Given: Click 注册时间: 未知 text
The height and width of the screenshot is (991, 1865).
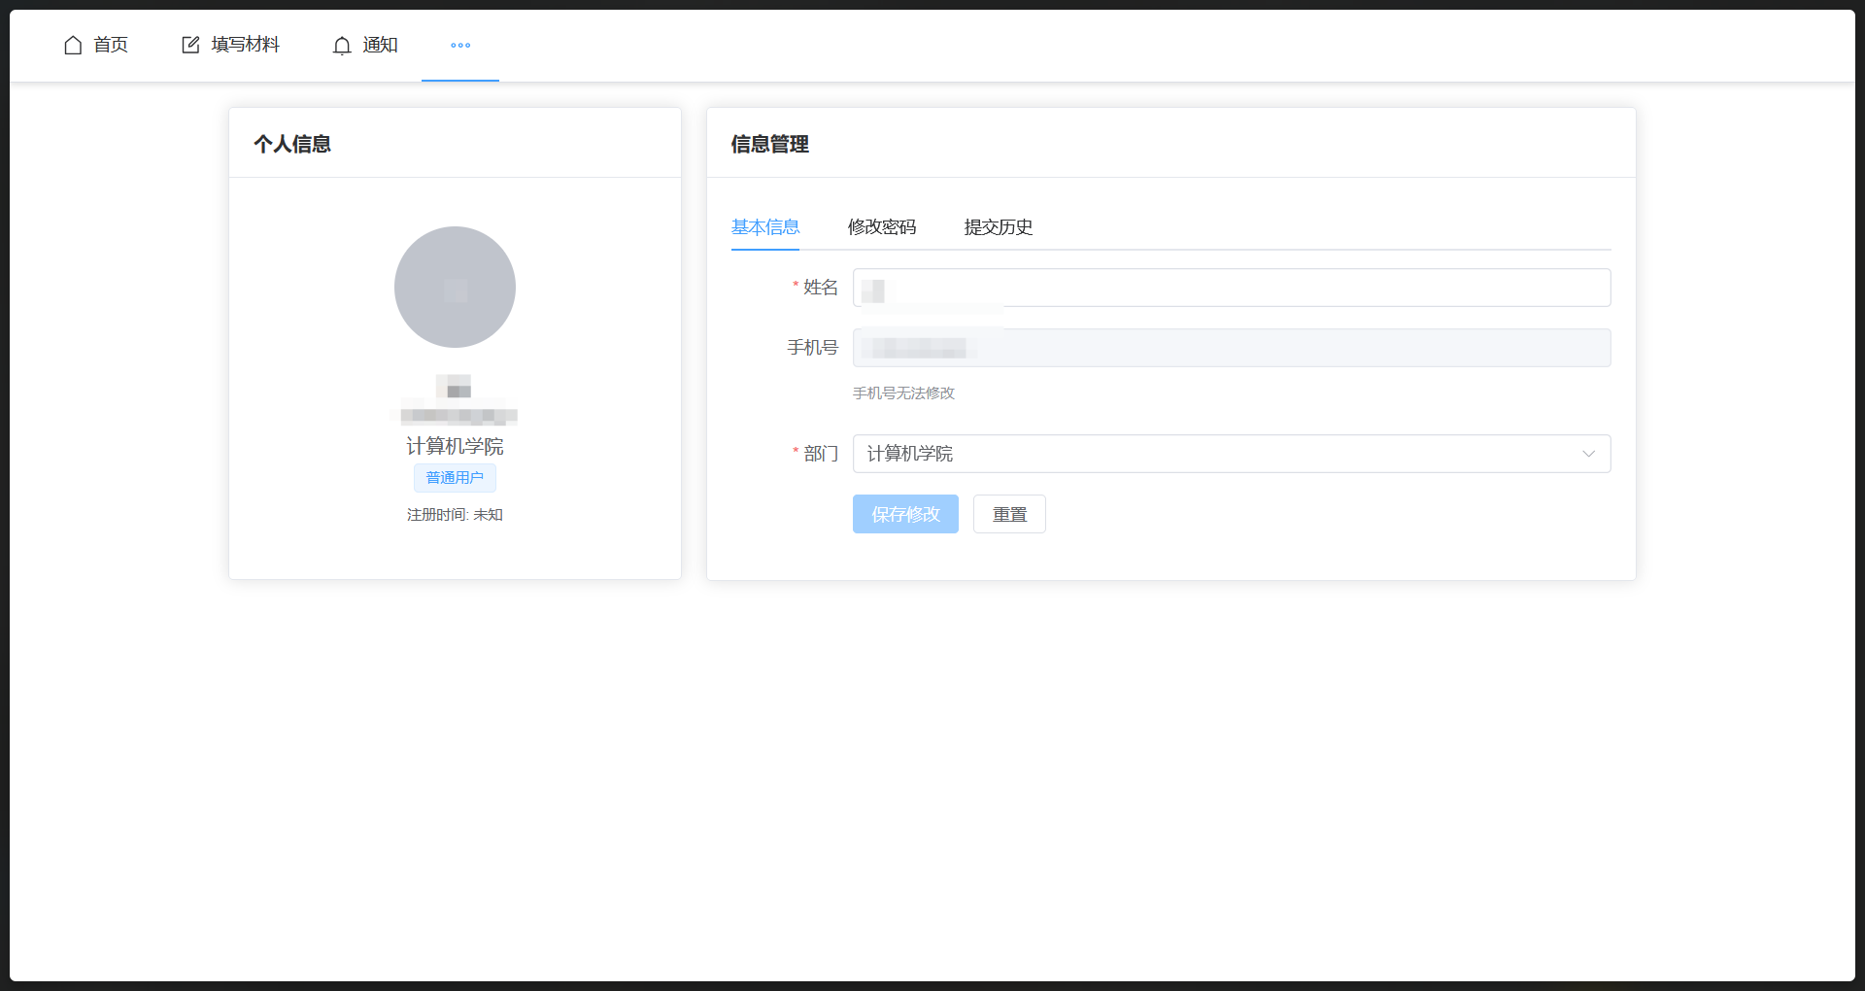Looking at the screenshot, I should tap(455, 515).
